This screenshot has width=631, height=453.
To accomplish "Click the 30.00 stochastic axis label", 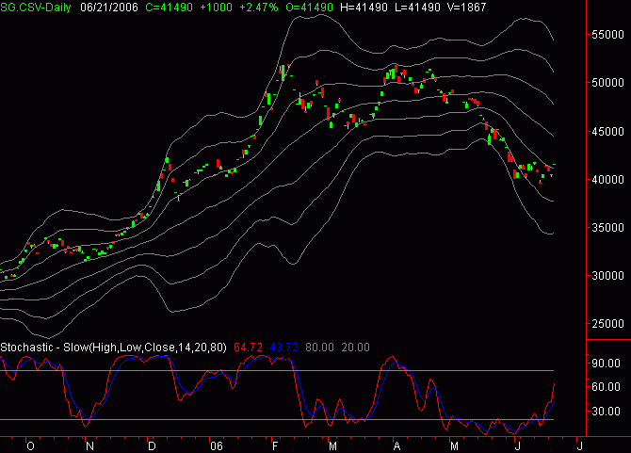I will pos(607,412).
